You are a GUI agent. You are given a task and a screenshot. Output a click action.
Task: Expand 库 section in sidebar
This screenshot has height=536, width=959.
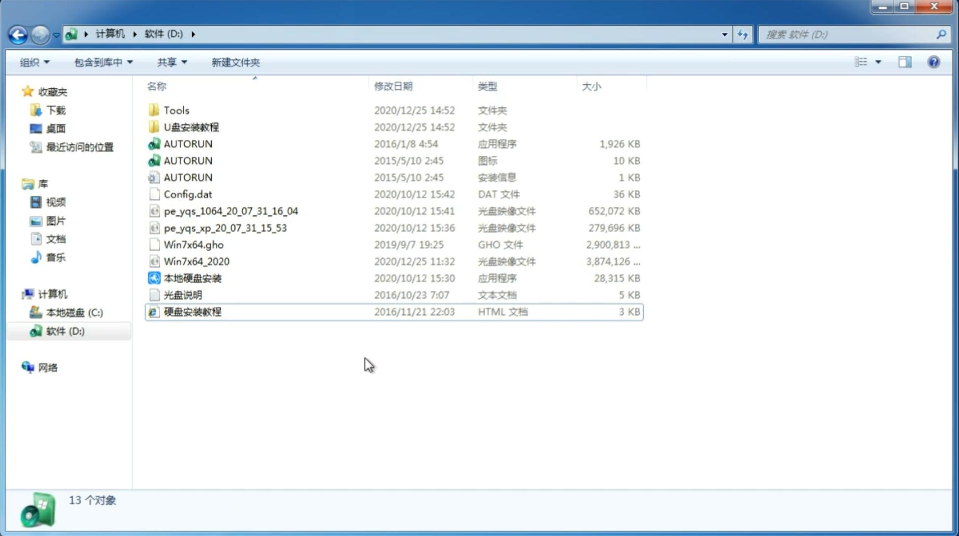18,183
